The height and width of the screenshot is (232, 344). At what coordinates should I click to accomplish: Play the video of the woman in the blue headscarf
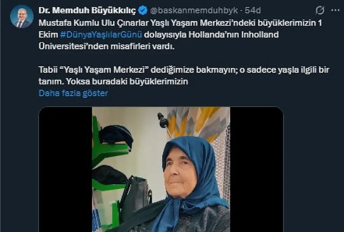tap(161, 169)
